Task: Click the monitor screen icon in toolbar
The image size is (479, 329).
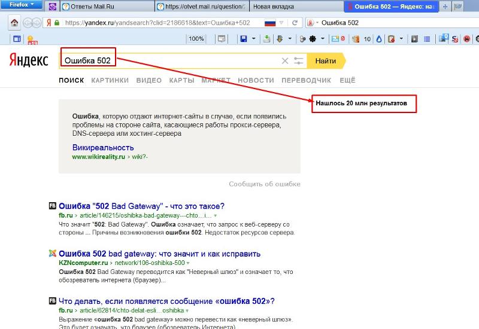Action: click(222, 39)
